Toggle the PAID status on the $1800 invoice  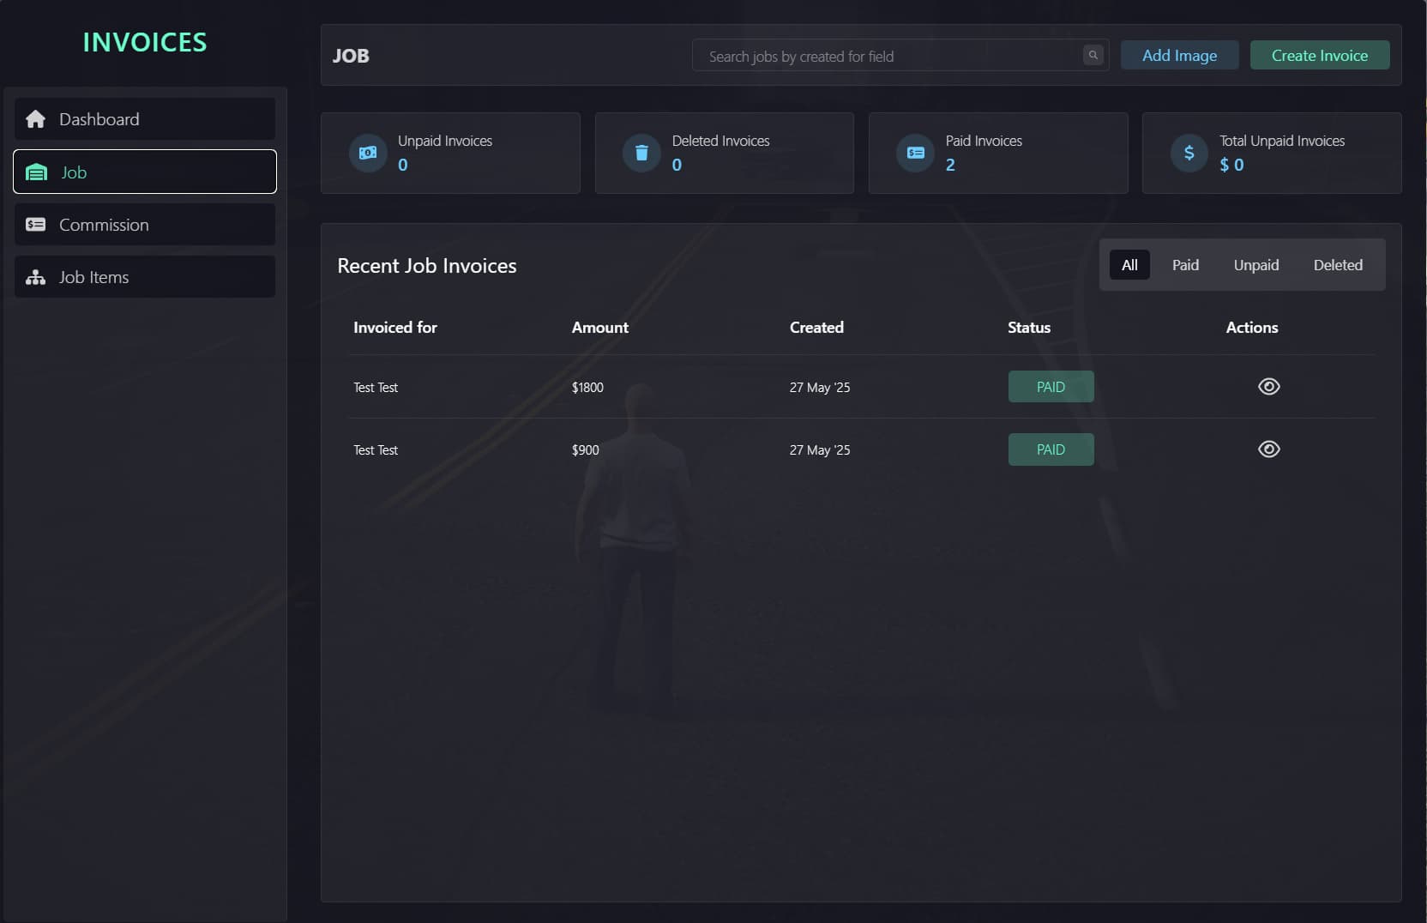[x=1051, y=386]
